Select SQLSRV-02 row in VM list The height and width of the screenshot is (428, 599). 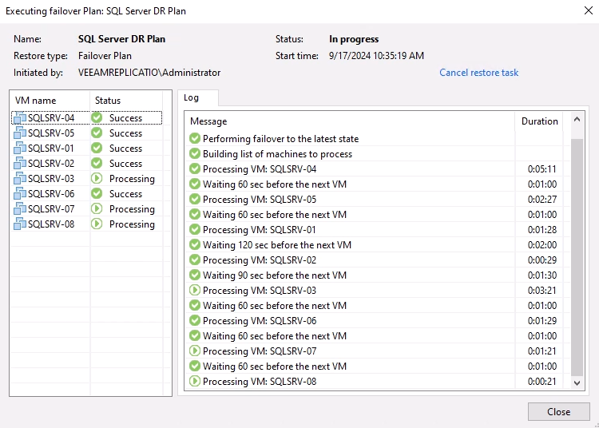click(51, 164)
